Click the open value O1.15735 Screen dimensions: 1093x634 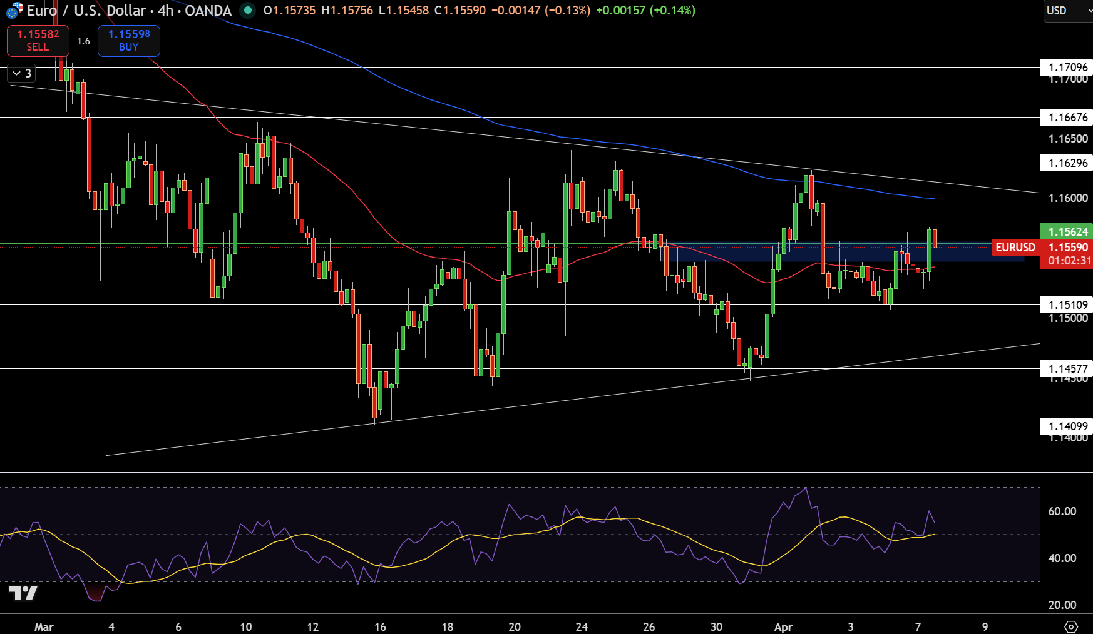point(289,10)
